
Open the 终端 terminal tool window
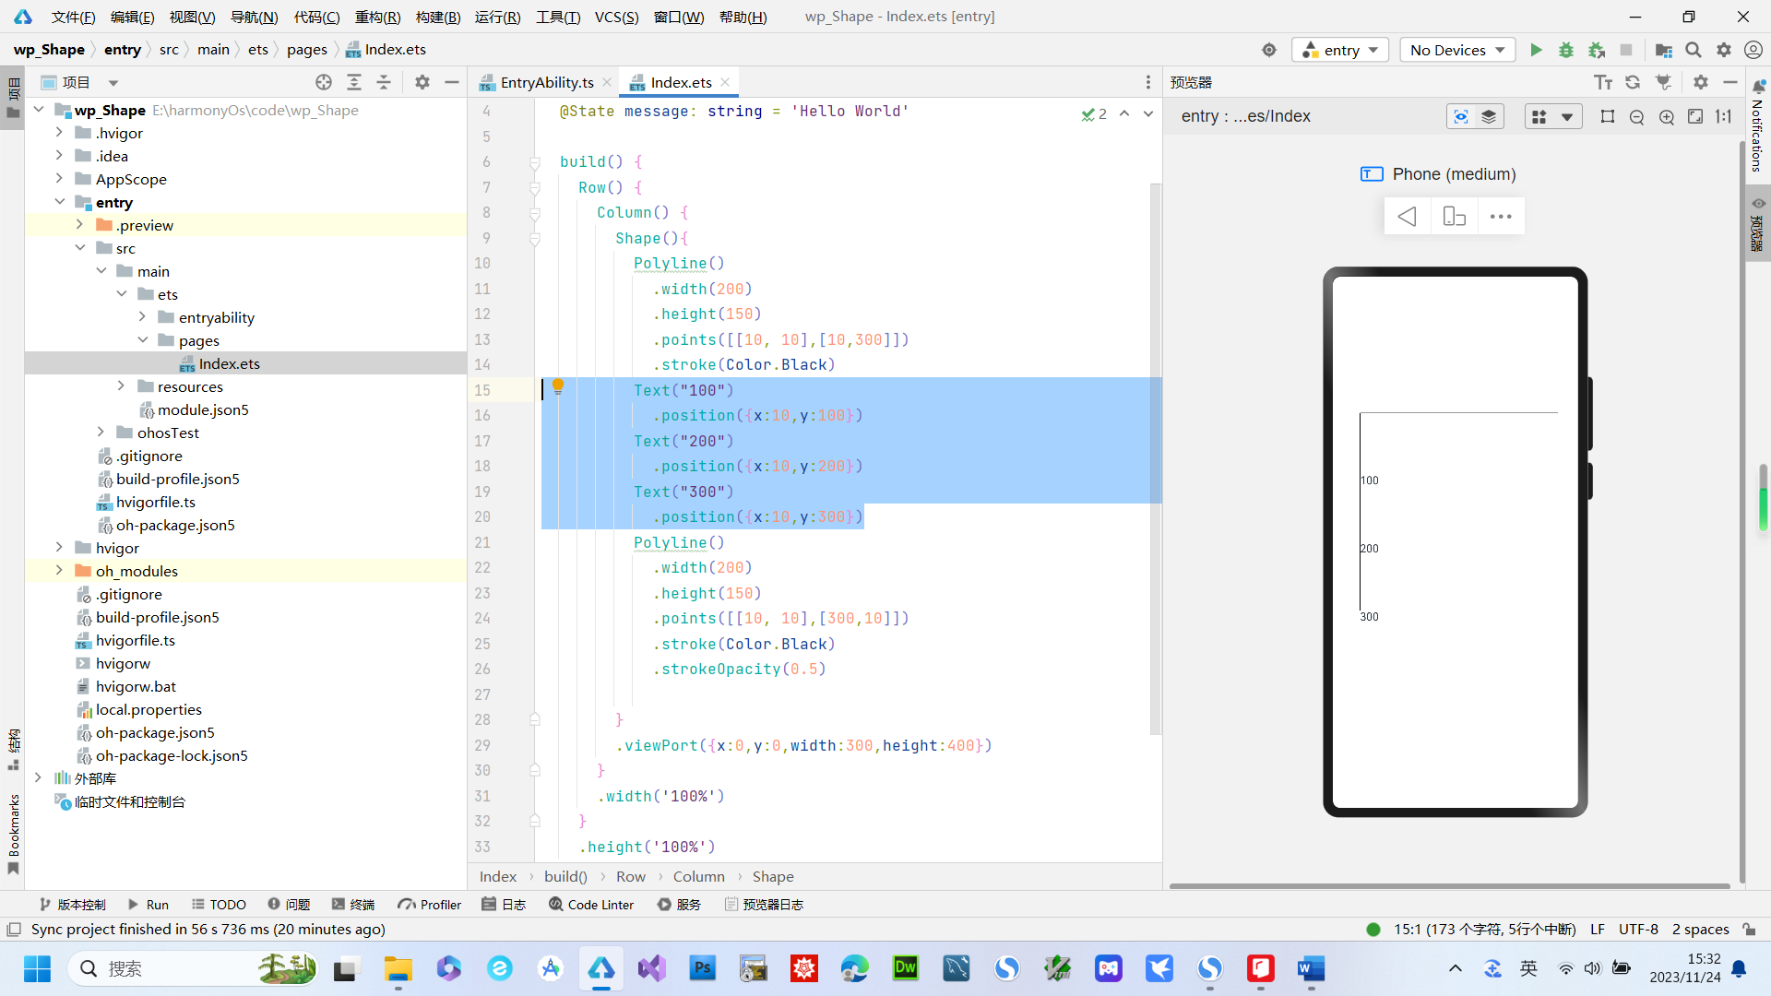pyautogui.click(x=353, y=905)
